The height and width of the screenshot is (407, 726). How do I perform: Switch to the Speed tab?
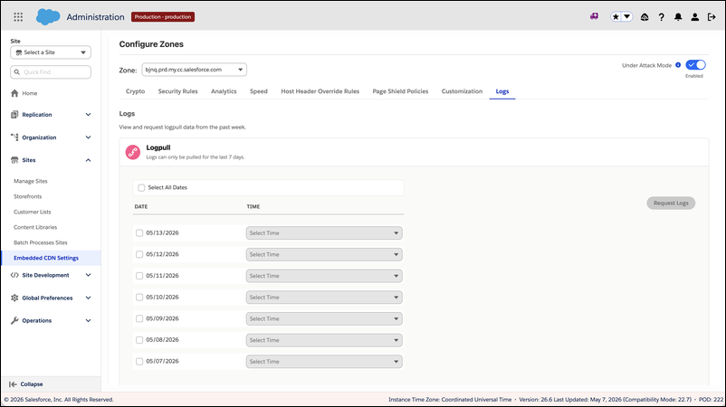[x=258, y=91]
